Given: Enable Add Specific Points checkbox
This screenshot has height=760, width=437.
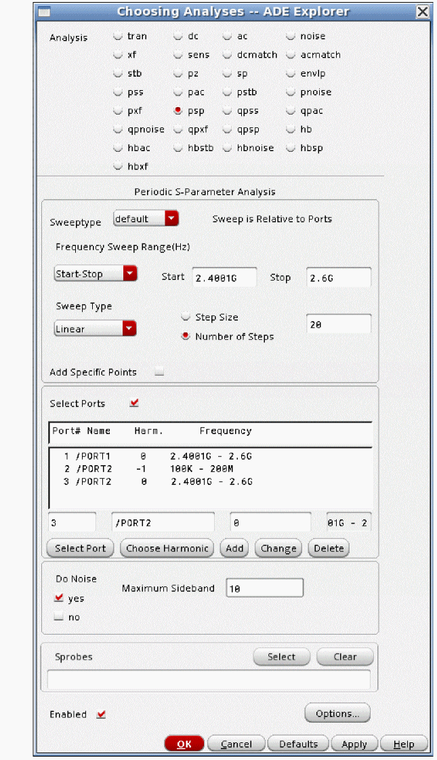Looking at the screenshot, I should [159, 372].
